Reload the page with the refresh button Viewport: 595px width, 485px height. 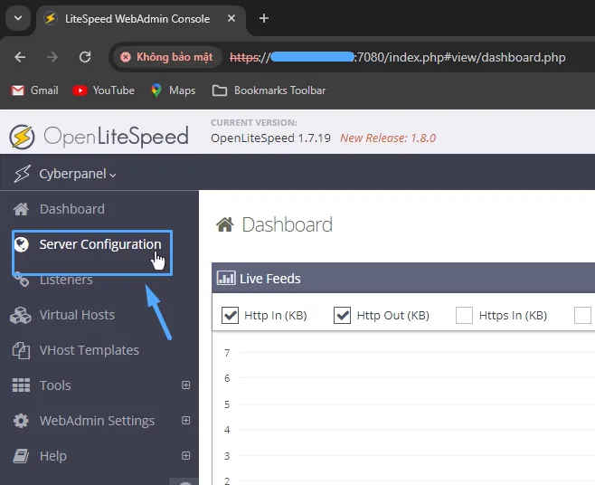tap(85, 57)
